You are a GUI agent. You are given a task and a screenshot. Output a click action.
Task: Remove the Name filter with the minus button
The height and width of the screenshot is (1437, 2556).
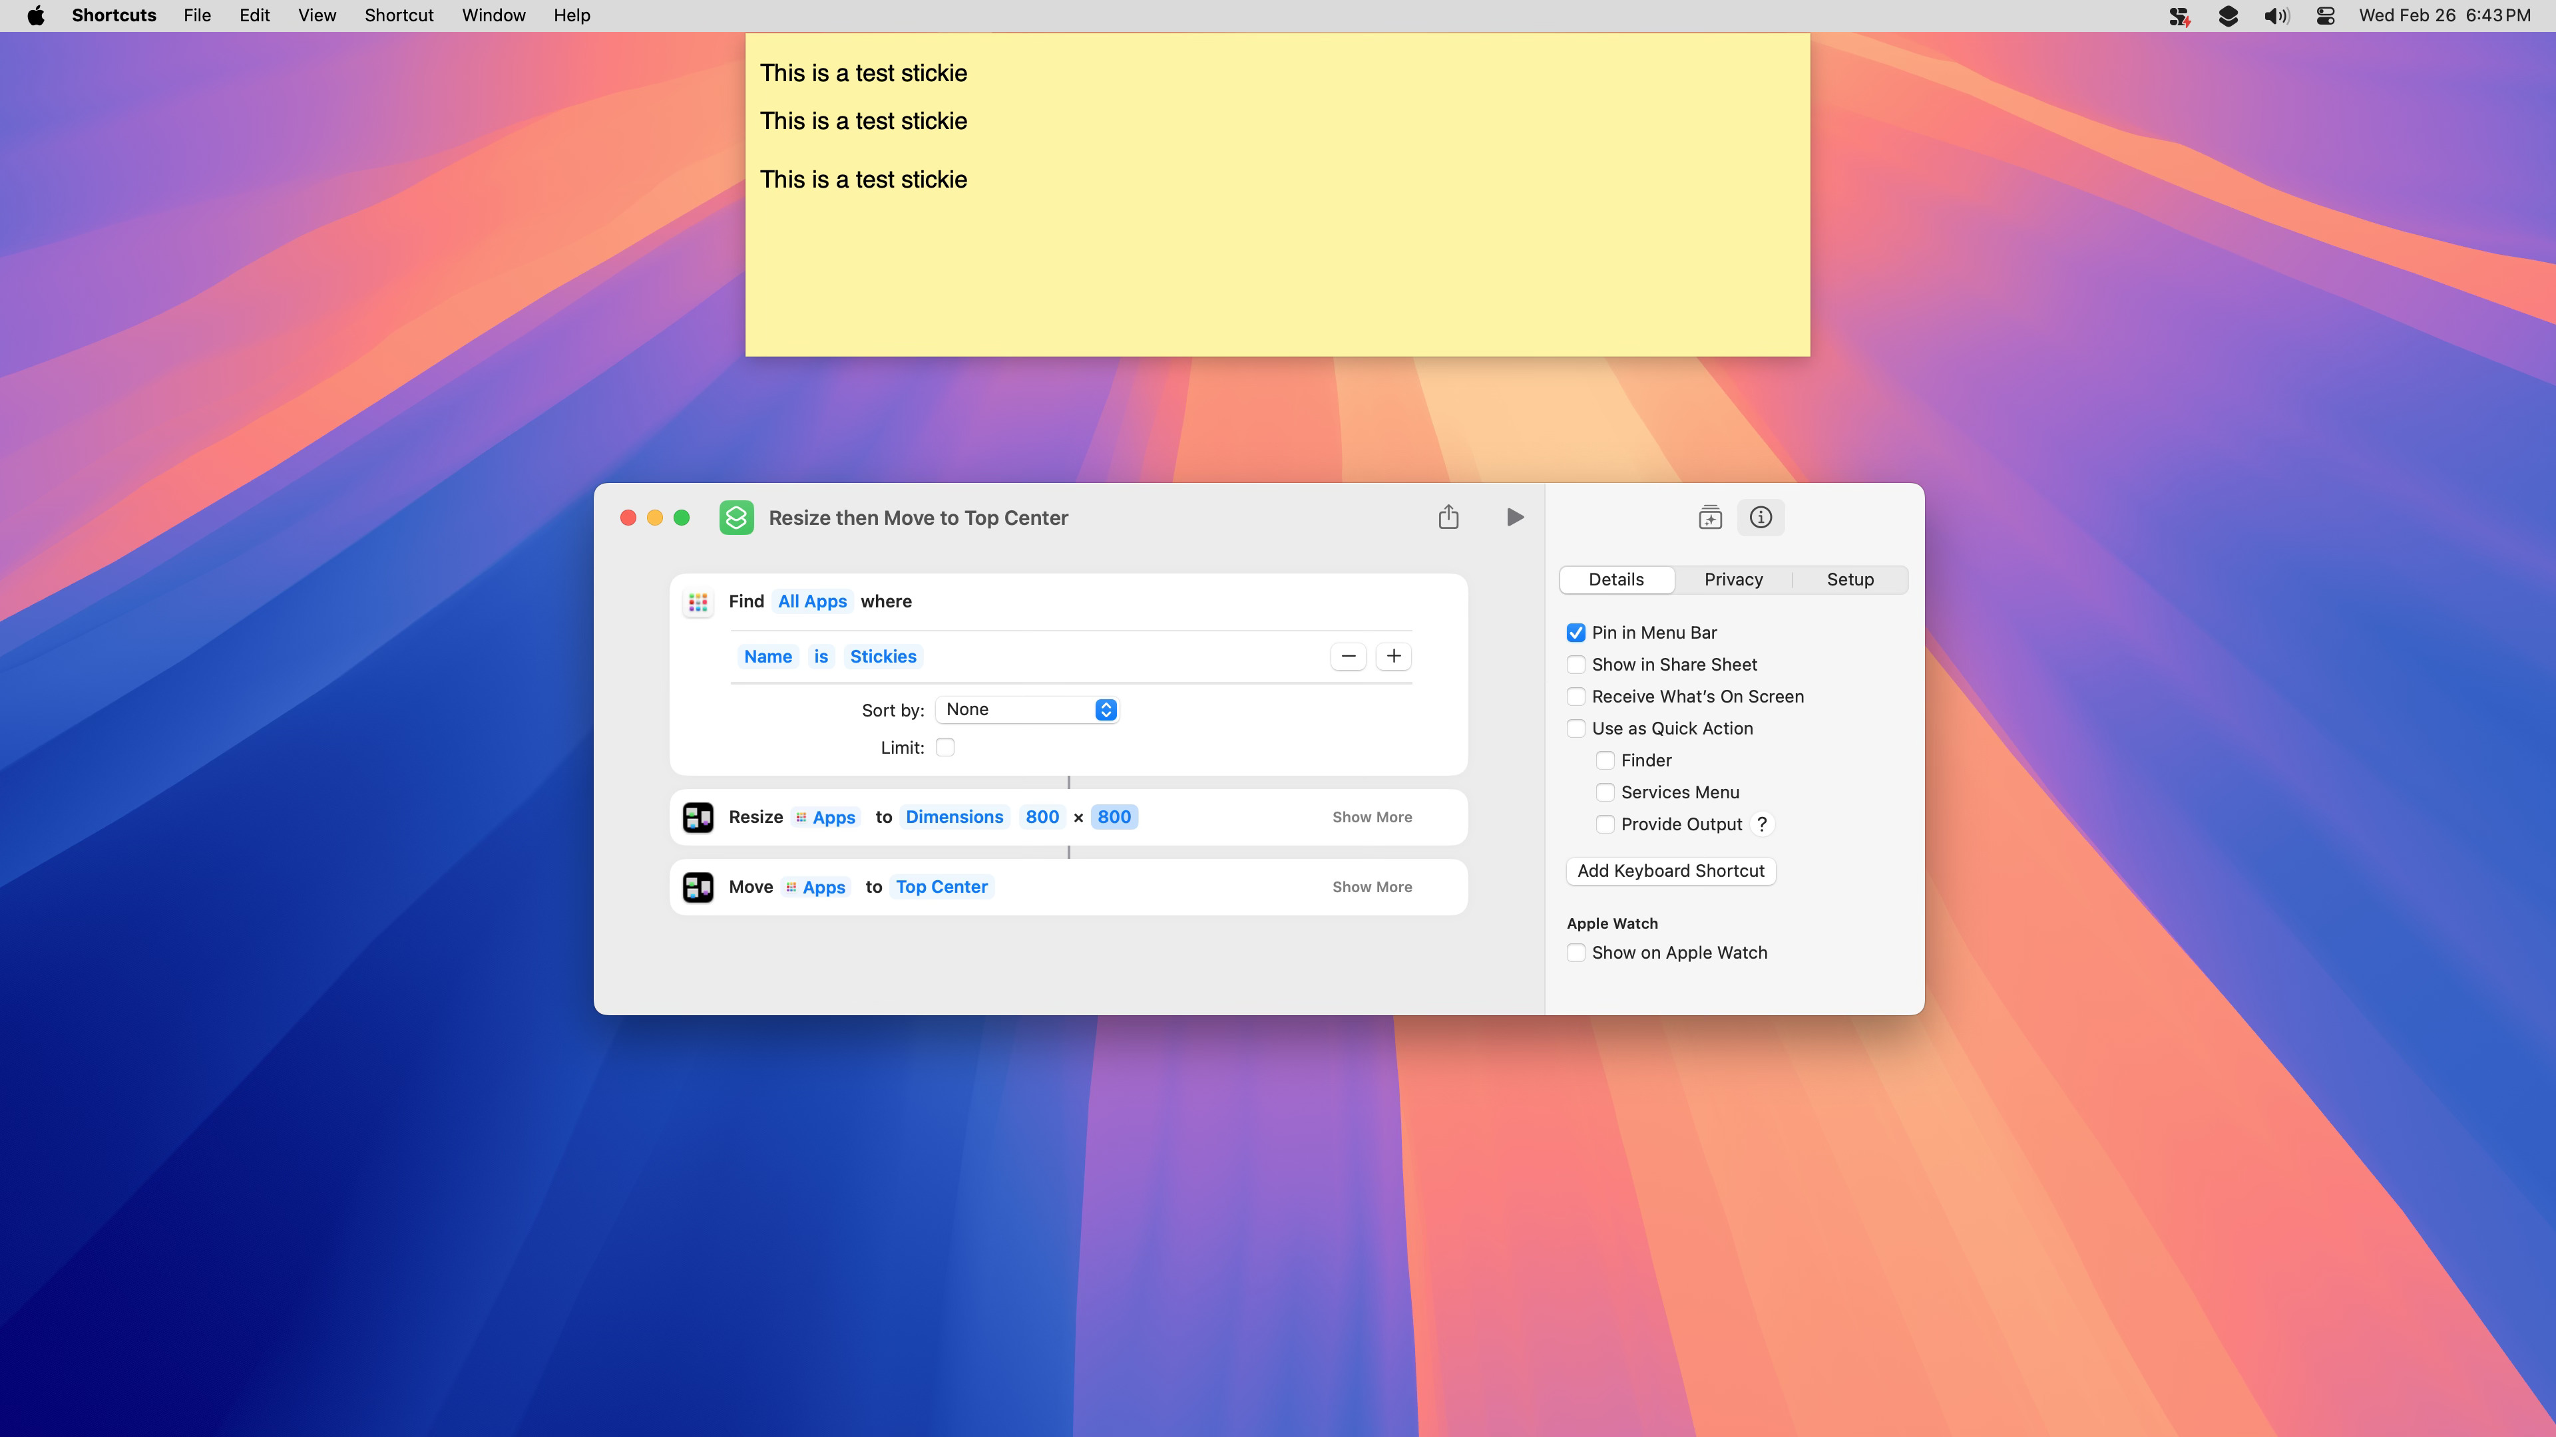pyautogui.click(x=1349, y=657)
